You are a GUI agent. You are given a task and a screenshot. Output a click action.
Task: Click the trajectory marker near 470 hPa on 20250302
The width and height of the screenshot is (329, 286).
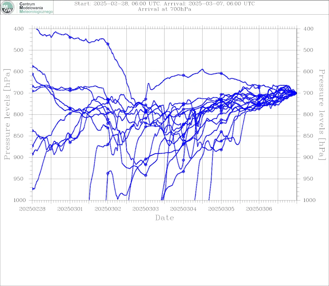108,44
